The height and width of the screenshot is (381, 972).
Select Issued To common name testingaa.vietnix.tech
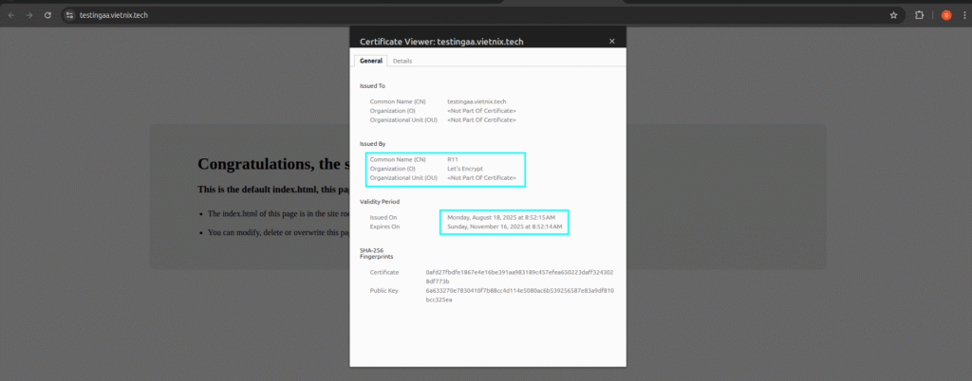click(x=477, y=100)
